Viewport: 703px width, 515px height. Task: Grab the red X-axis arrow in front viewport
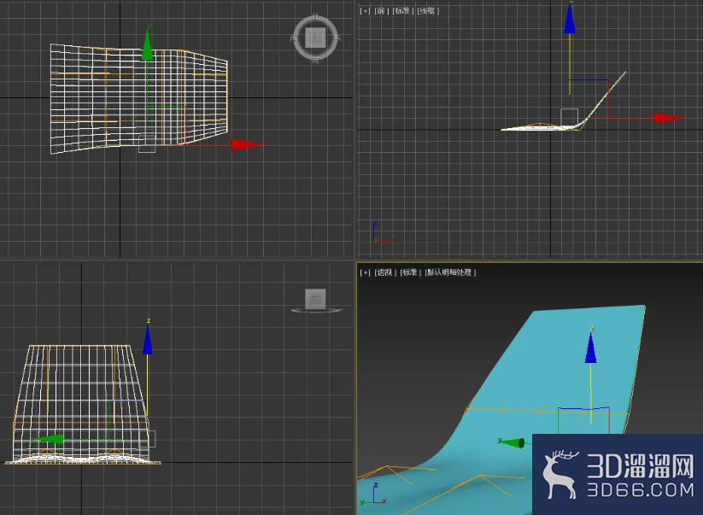[670, 118]
